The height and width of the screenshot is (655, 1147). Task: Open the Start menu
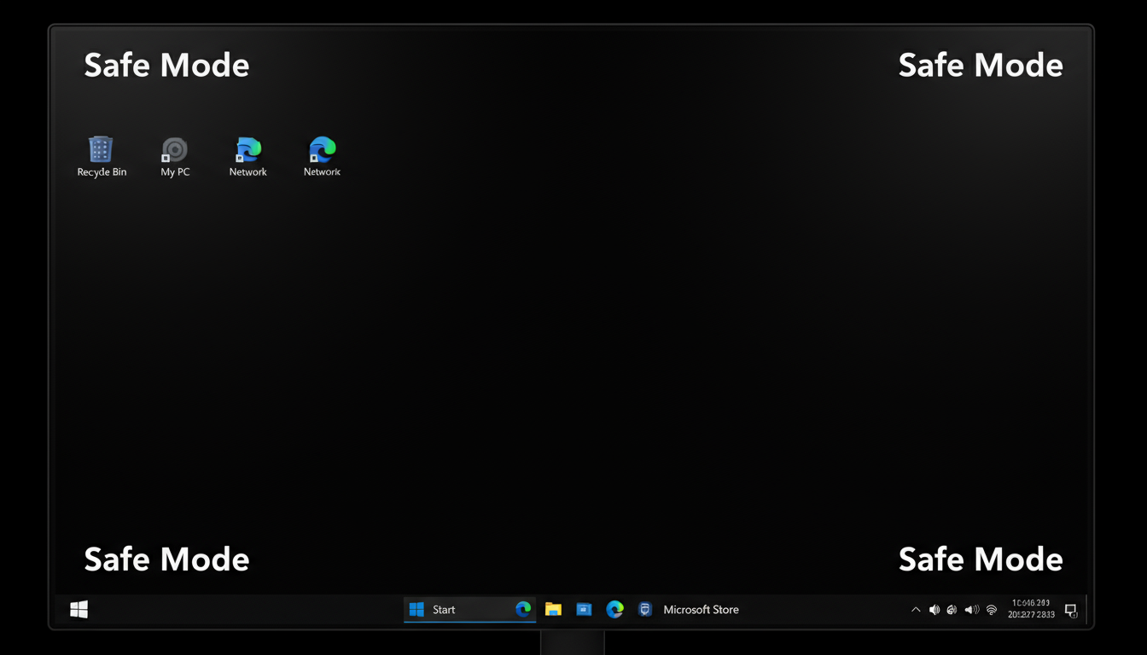79,610
